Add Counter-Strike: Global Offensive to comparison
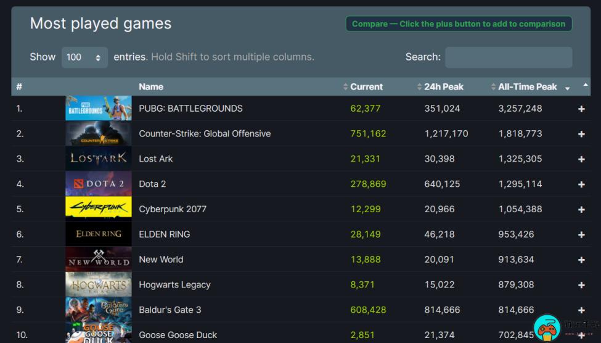 pos(581,134)
